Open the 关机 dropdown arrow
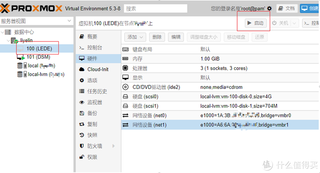 [x=294, y=23]
